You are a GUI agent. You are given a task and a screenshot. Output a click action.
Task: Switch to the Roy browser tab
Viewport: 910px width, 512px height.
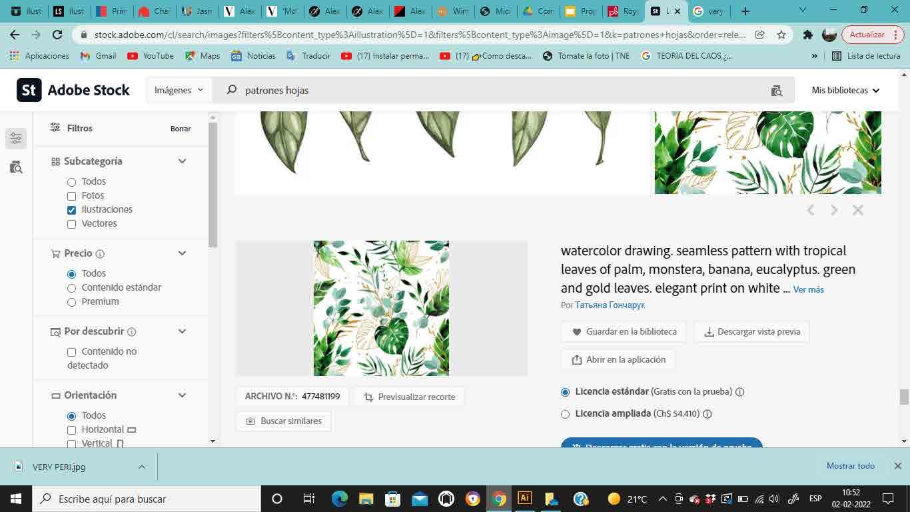pos(623,11)
